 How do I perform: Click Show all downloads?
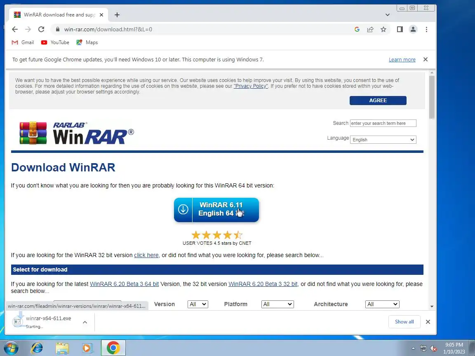tap(404, 322)
